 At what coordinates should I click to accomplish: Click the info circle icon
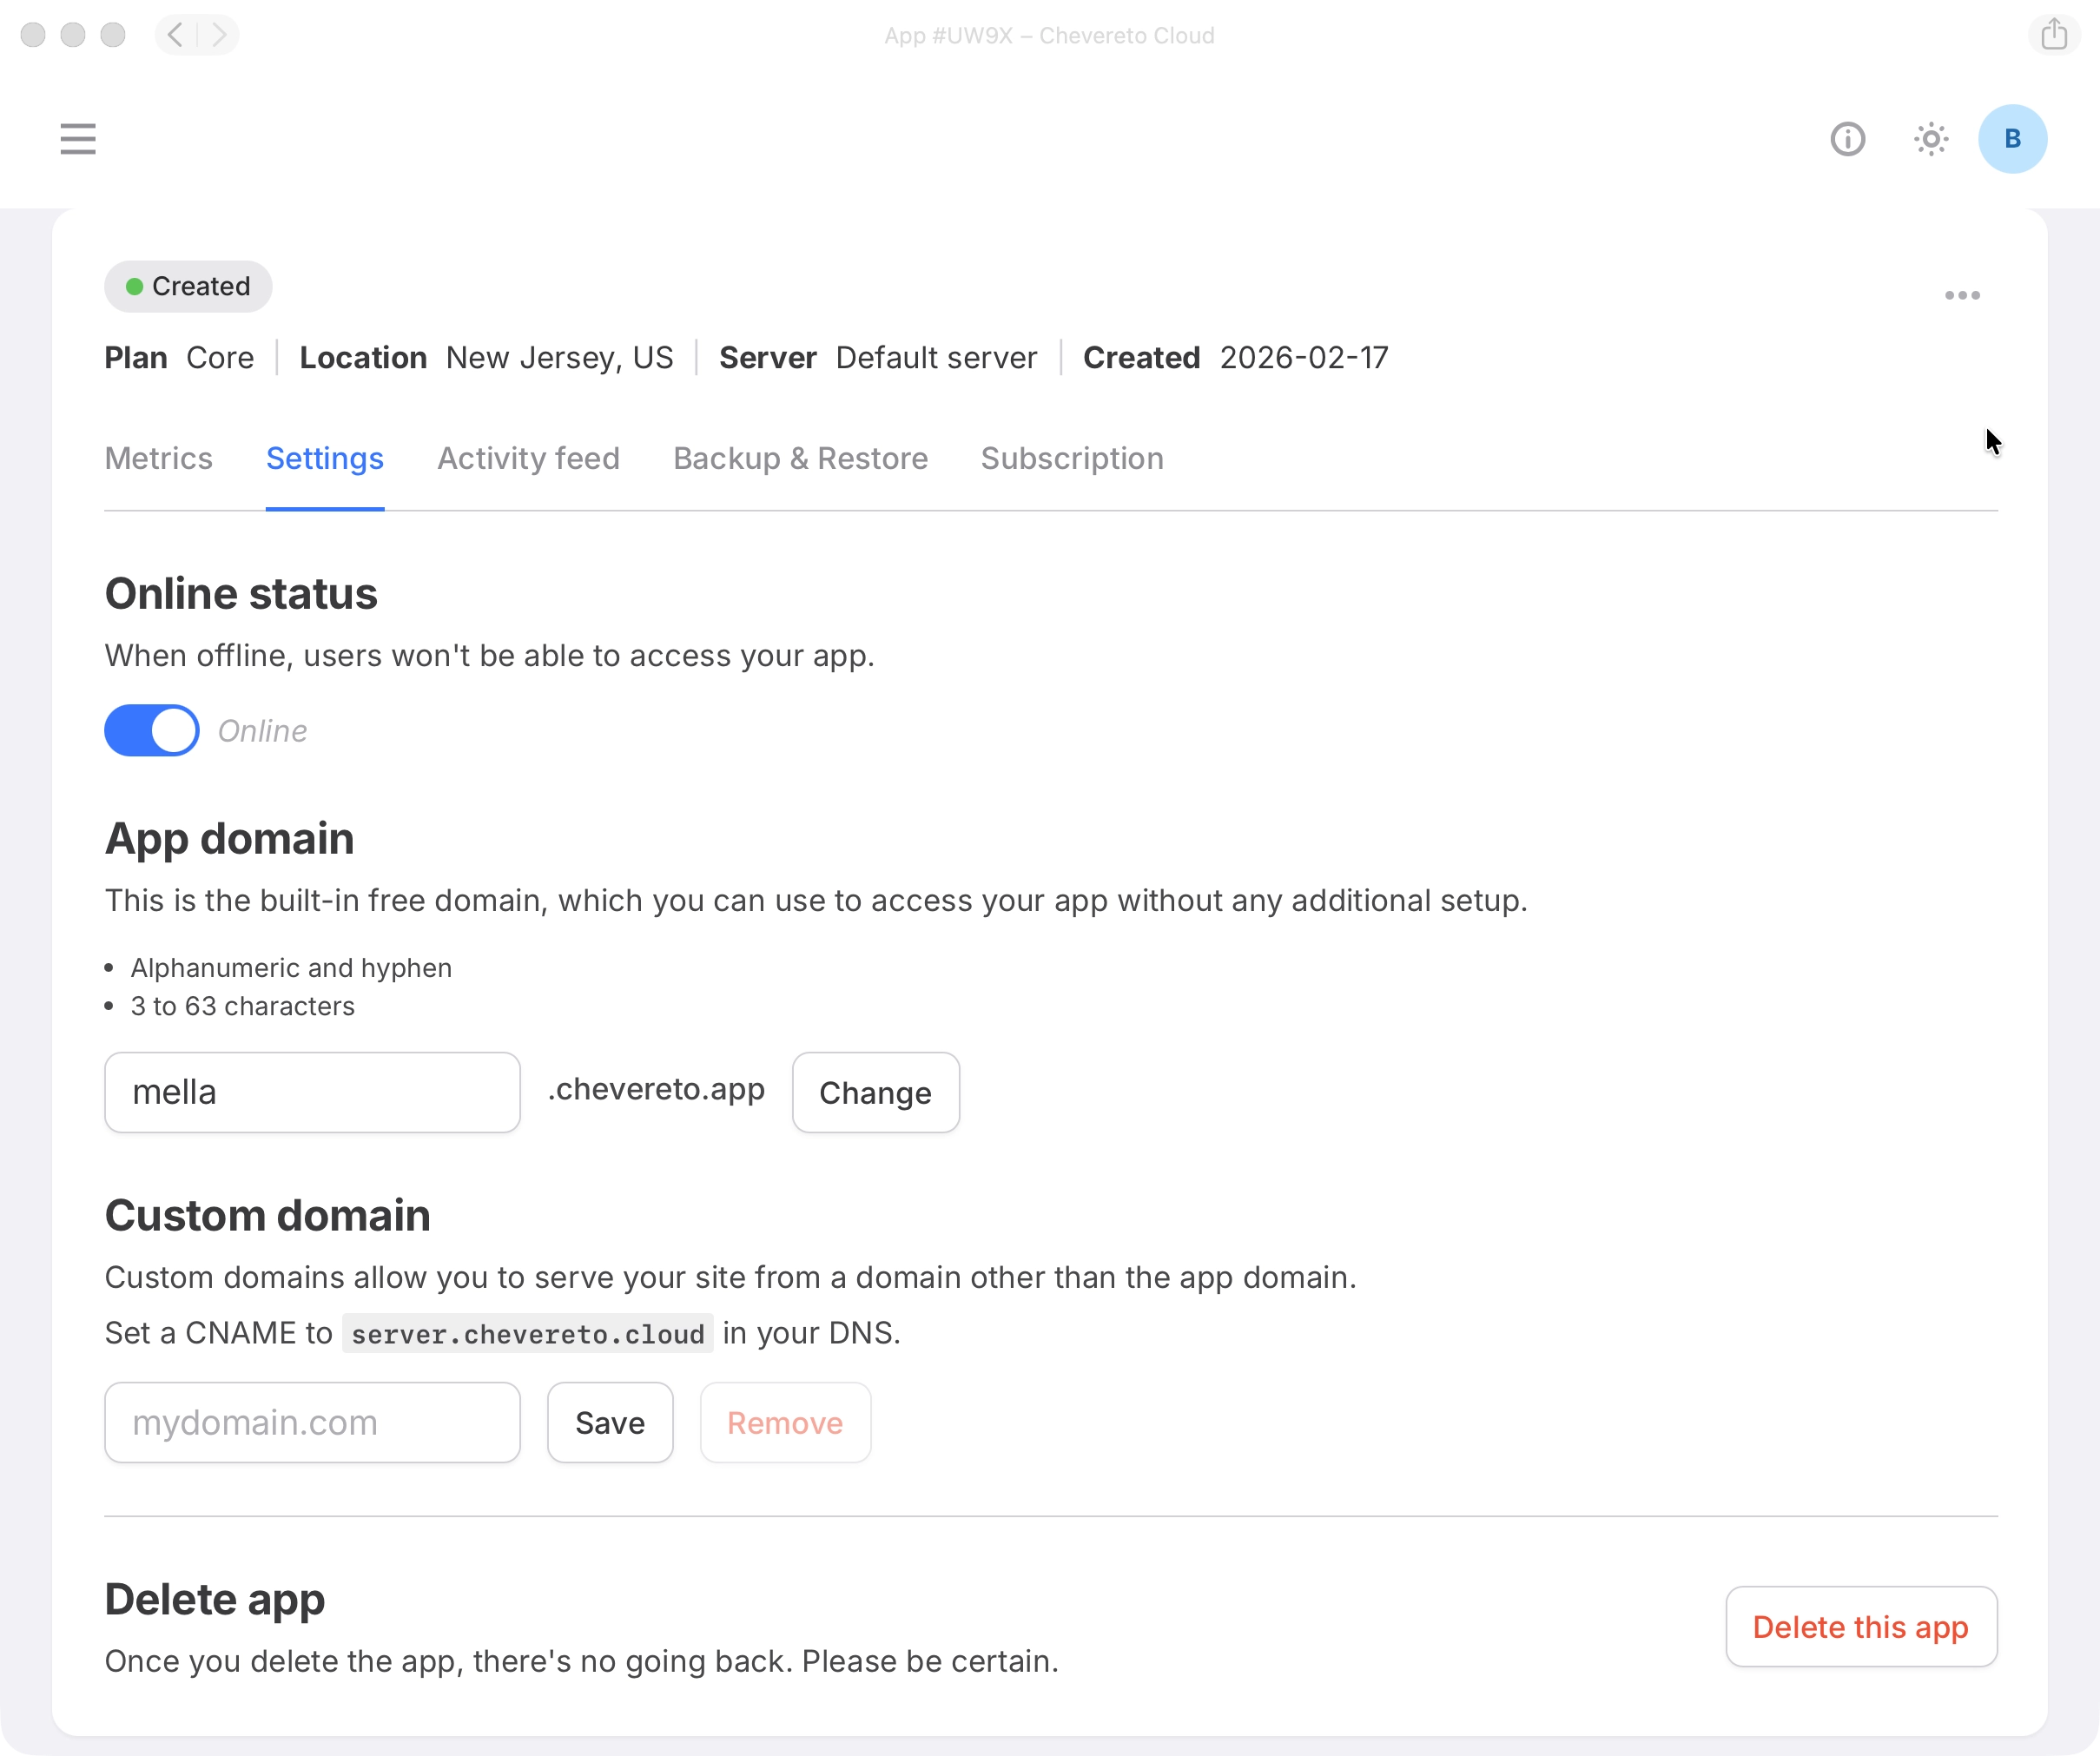tap(1847, 139)
